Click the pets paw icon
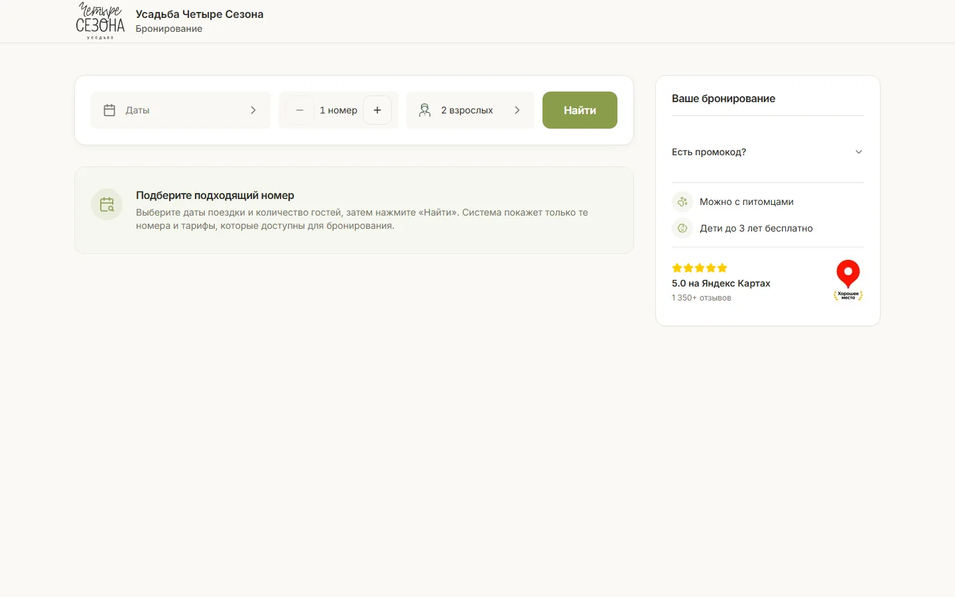This screenshot has height=597, width=955. (x=682, y=202)
